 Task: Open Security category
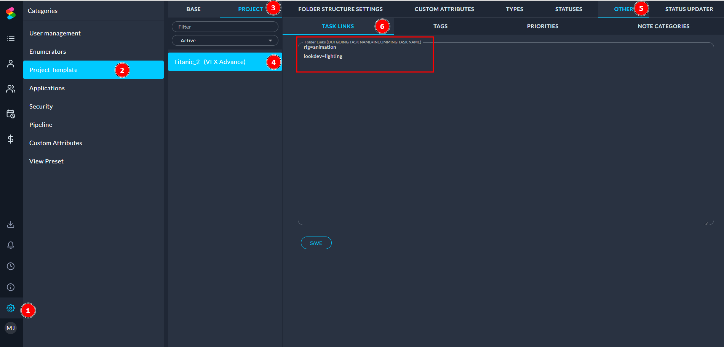(93, 106)
